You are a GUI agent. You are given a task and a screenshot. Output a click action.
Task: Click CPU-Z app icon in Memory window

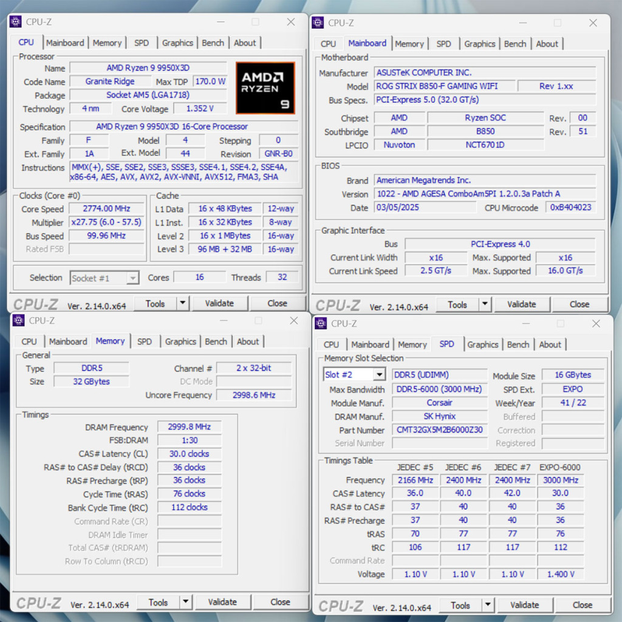pos(18,320)
